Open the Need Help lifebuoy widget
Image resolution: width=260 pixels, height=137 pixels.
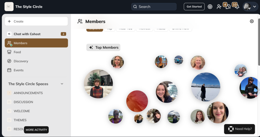pyautogui.click(x=240, y=129)
